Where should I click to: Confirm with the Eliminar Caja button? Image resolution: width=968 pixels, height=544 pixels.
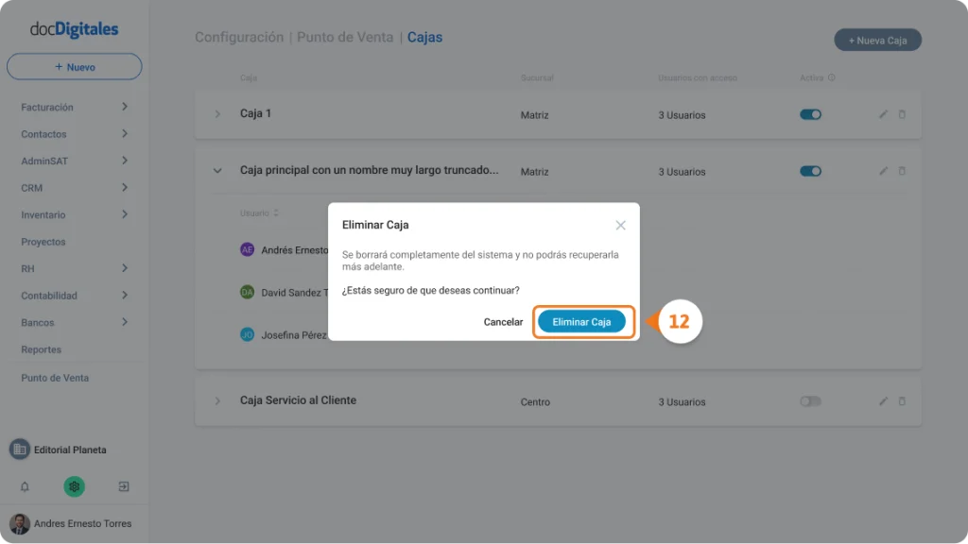[581, 321]
